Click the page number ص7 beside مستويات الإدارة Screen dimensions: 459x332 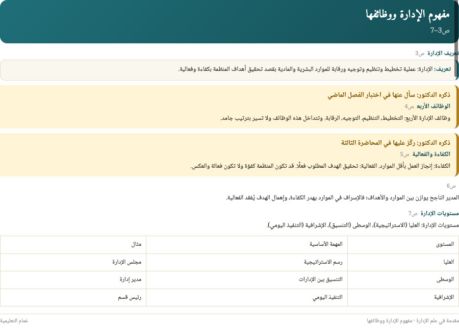[x=413, y=214]
